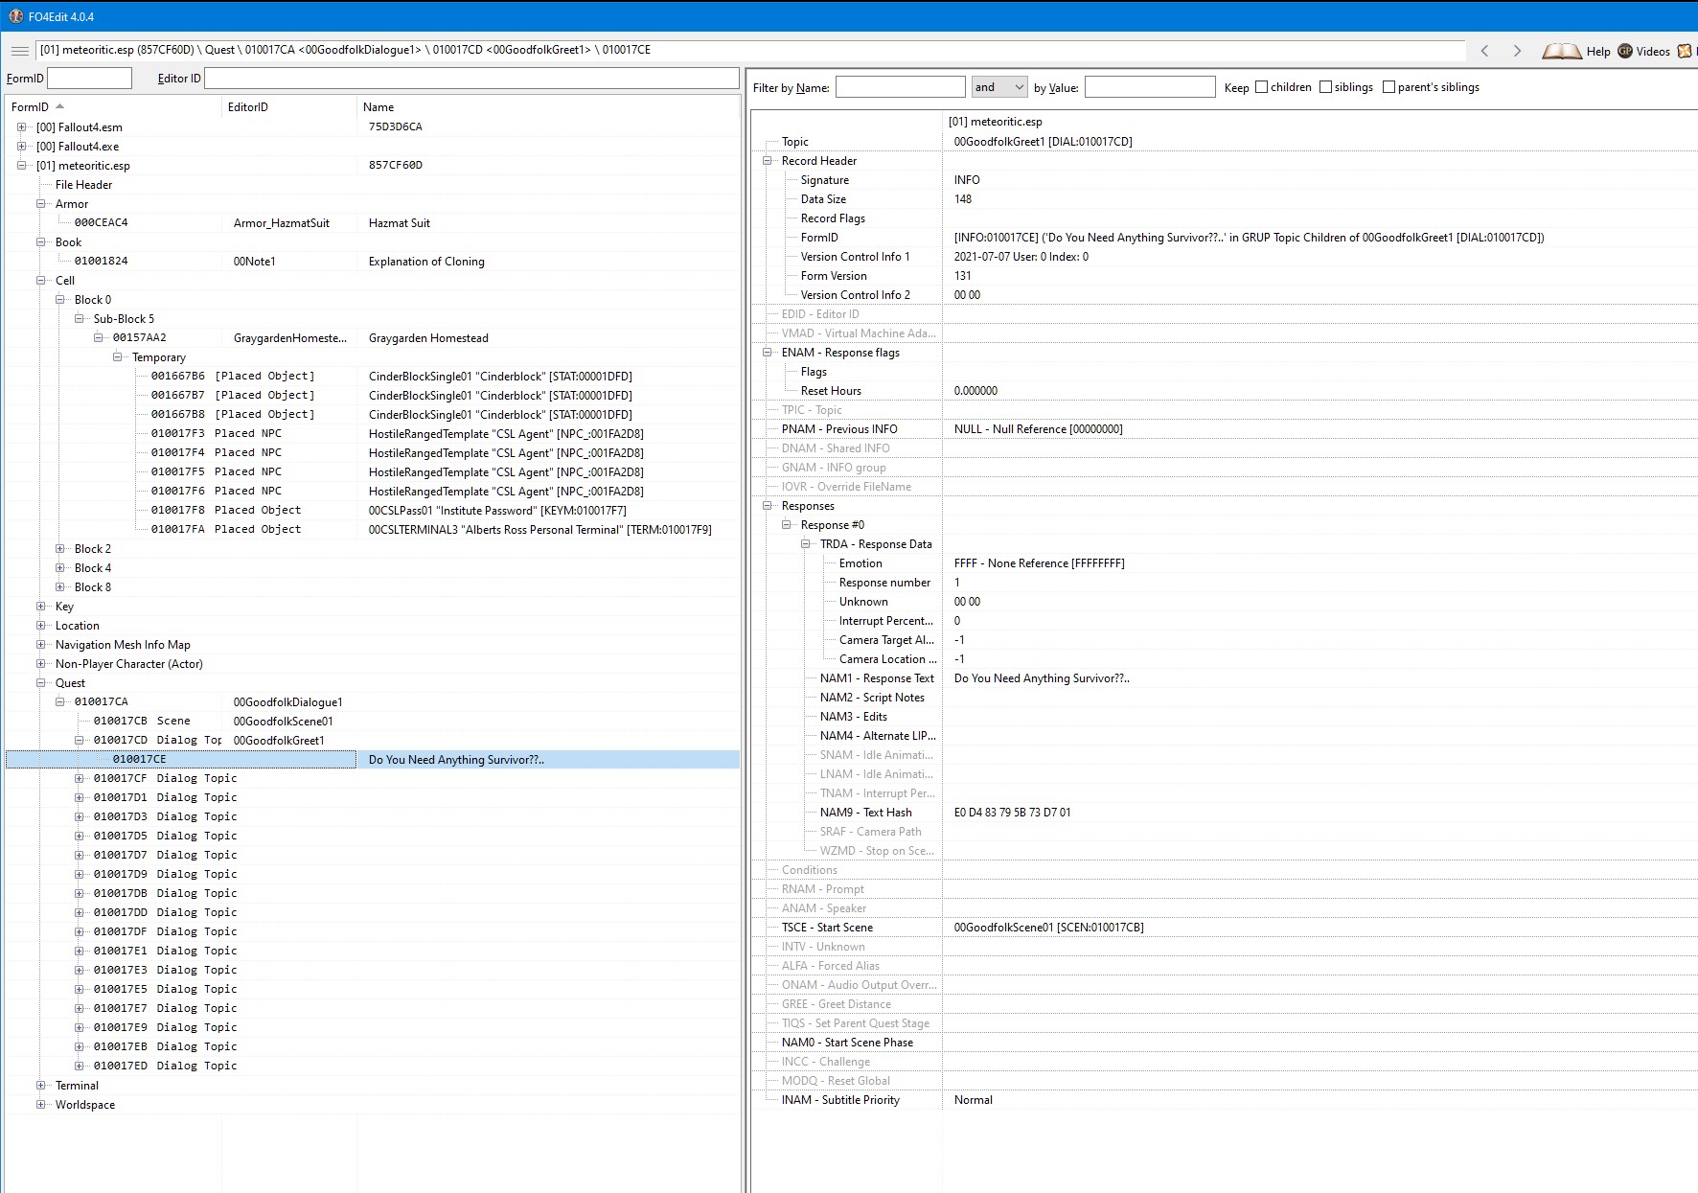Sort by the FormID column header
Screen dimensions: 1698x1193
[113, 106]
